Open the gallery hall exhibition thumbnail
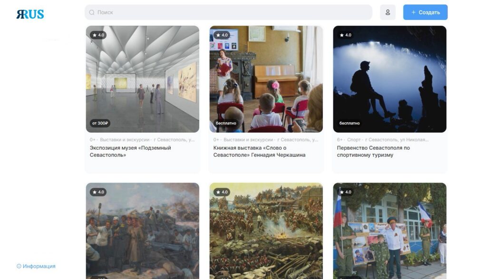The image size is (487, 279). click(143, 79)
